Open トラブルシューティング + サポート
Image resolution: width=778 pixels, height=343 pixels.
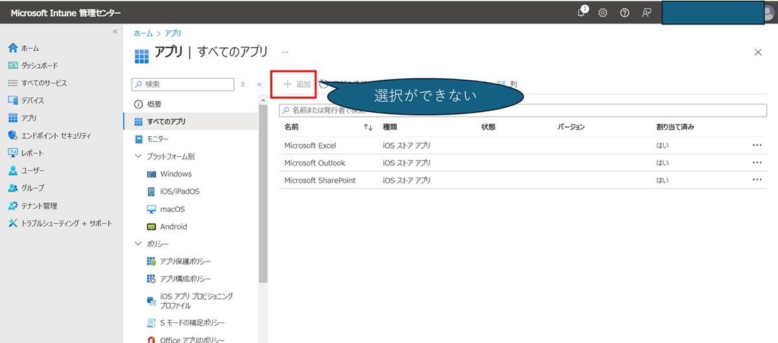(60, 223)
